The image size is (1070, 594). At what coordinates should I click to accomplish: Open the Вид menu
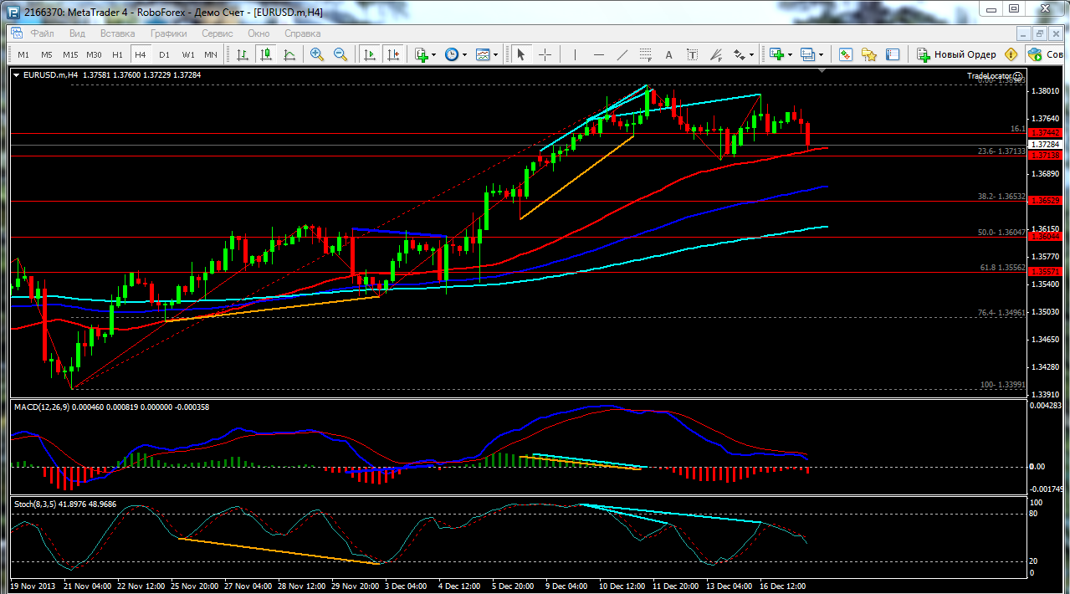coord(77,33)
